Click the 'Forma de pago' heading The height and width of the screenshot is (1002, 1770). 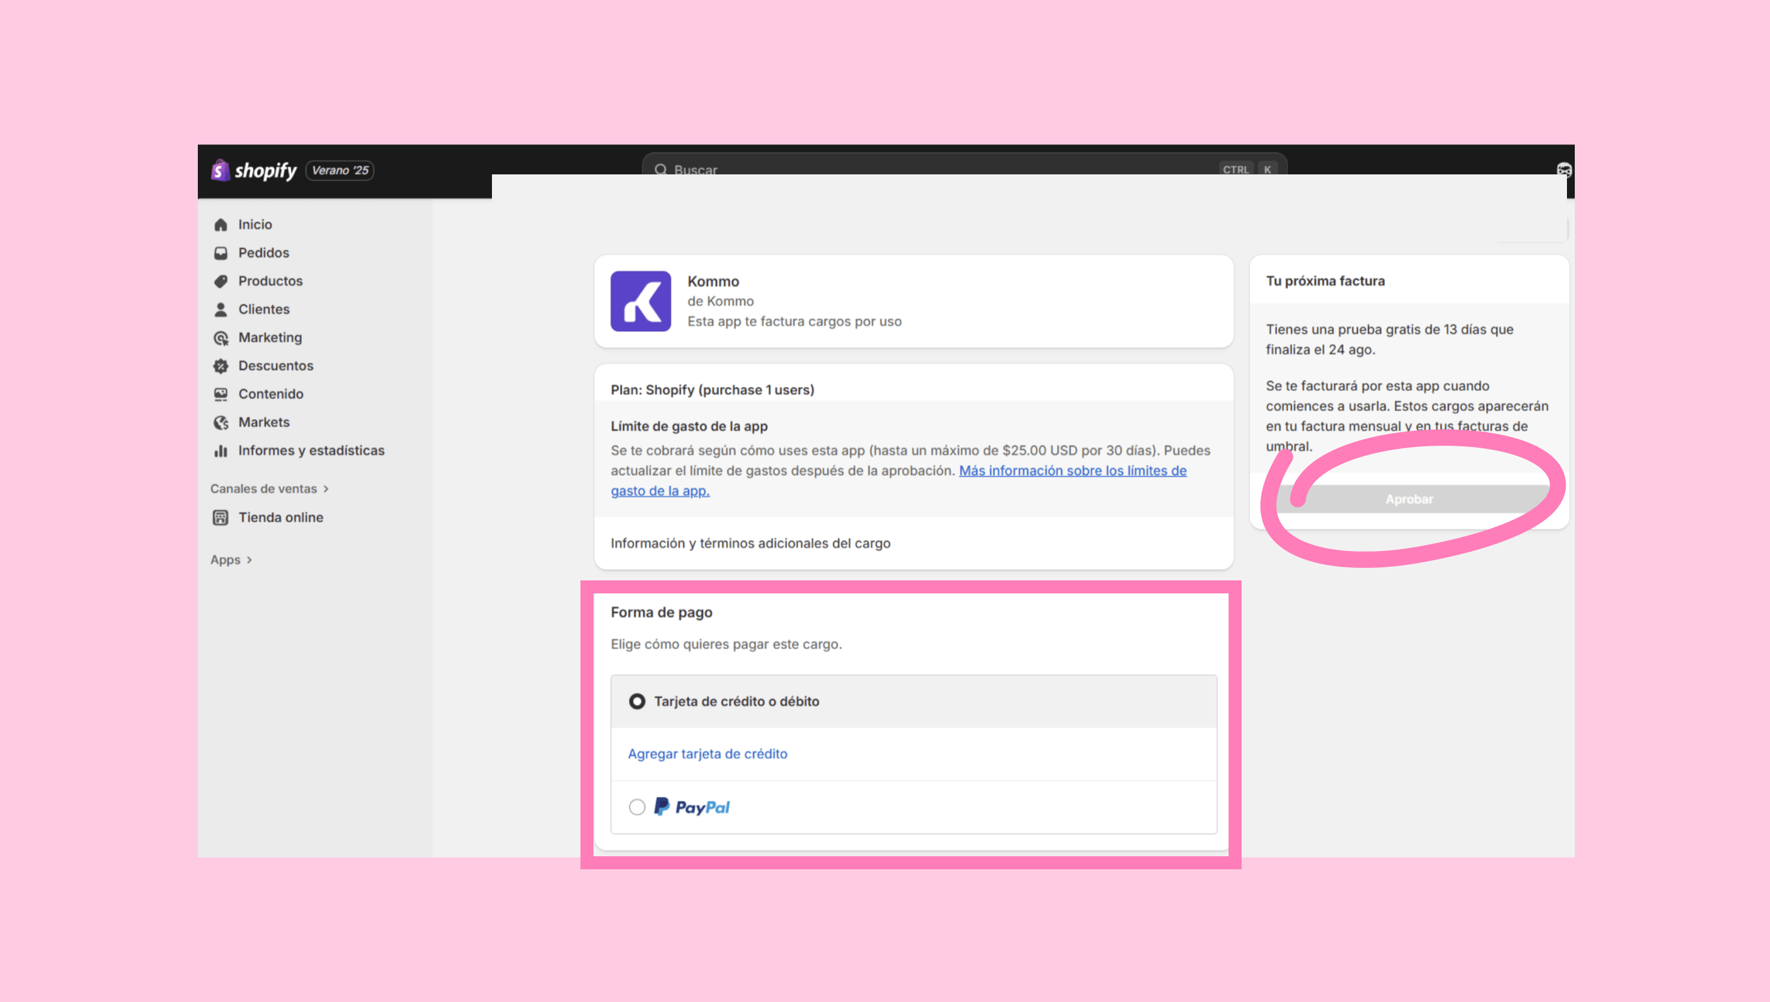coord(661,612)
